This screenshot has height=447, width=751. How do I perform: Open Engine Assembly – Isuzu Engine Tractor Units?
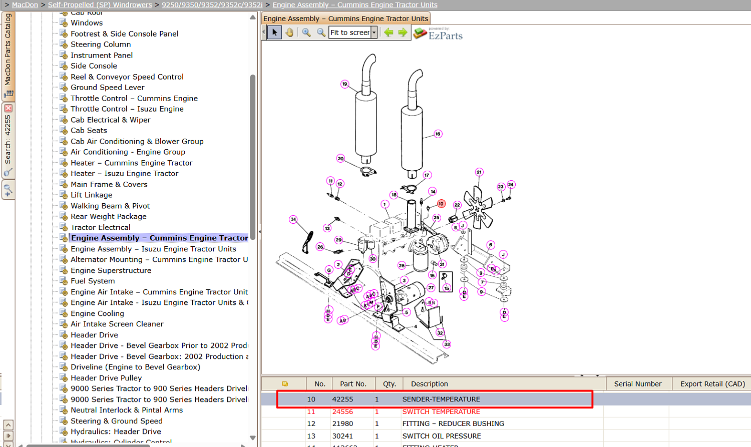[x=153, y=249]
